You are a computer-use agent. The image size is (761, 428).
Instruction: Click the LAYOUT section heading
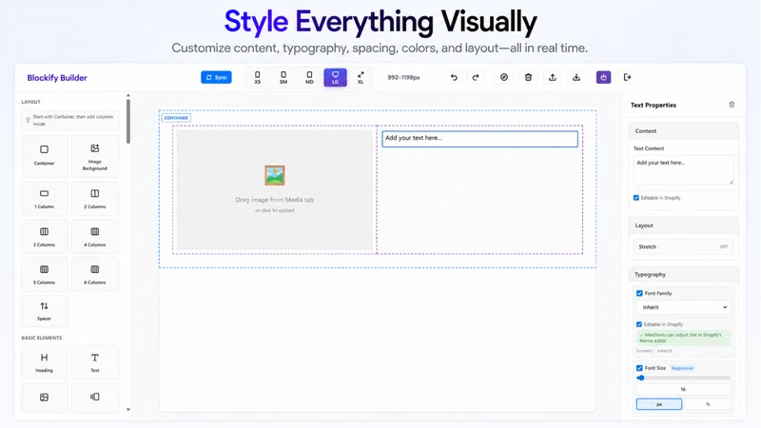[31, 102]
